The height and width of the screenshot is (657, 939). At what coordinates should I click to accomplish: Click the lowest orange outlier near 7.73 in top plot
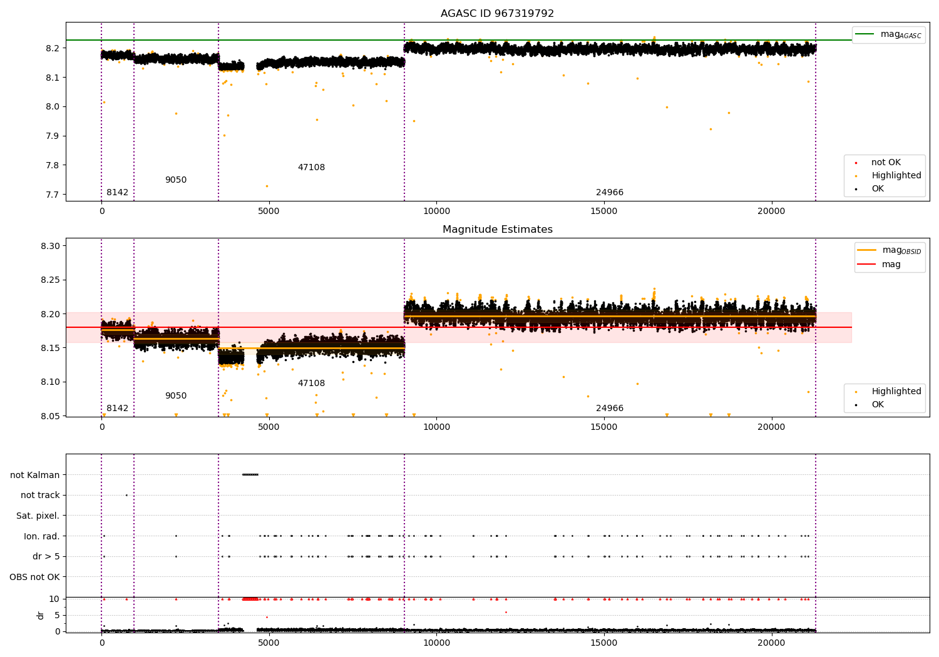coord(267,186)
